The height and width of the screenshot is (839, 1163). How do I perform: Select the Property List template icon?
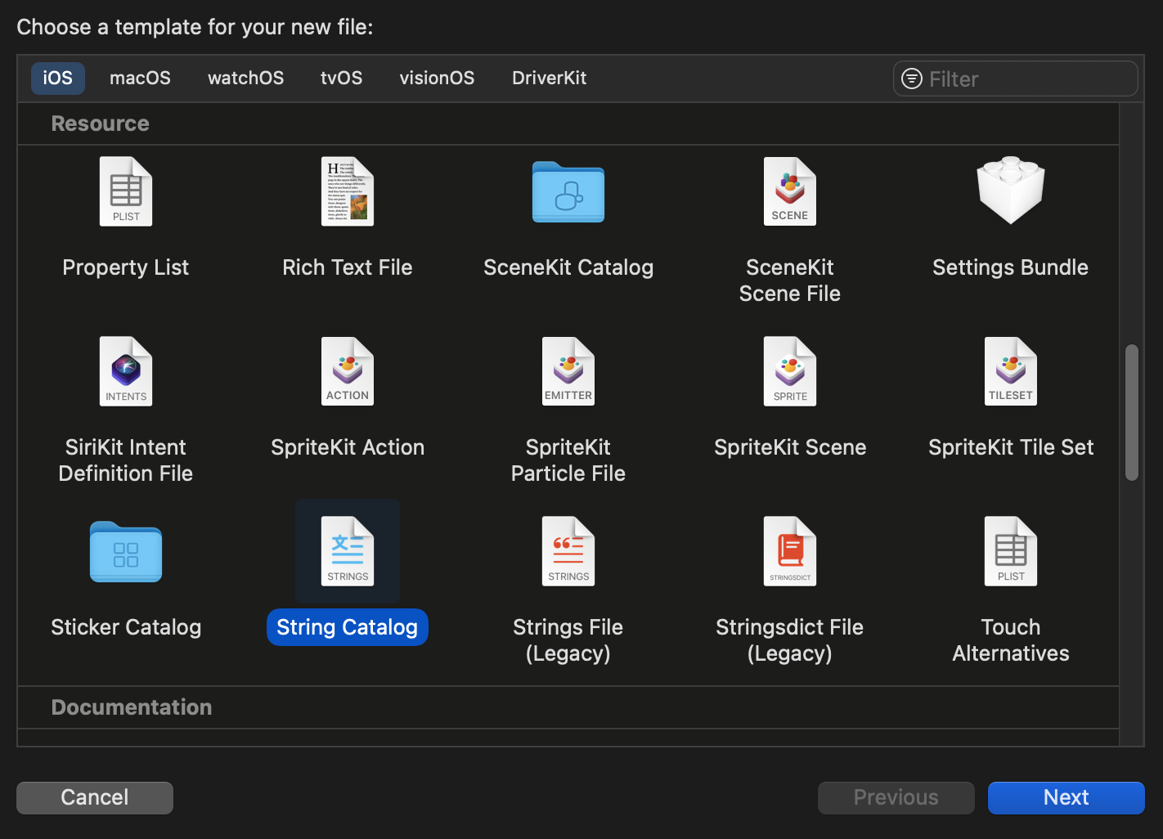126,191
